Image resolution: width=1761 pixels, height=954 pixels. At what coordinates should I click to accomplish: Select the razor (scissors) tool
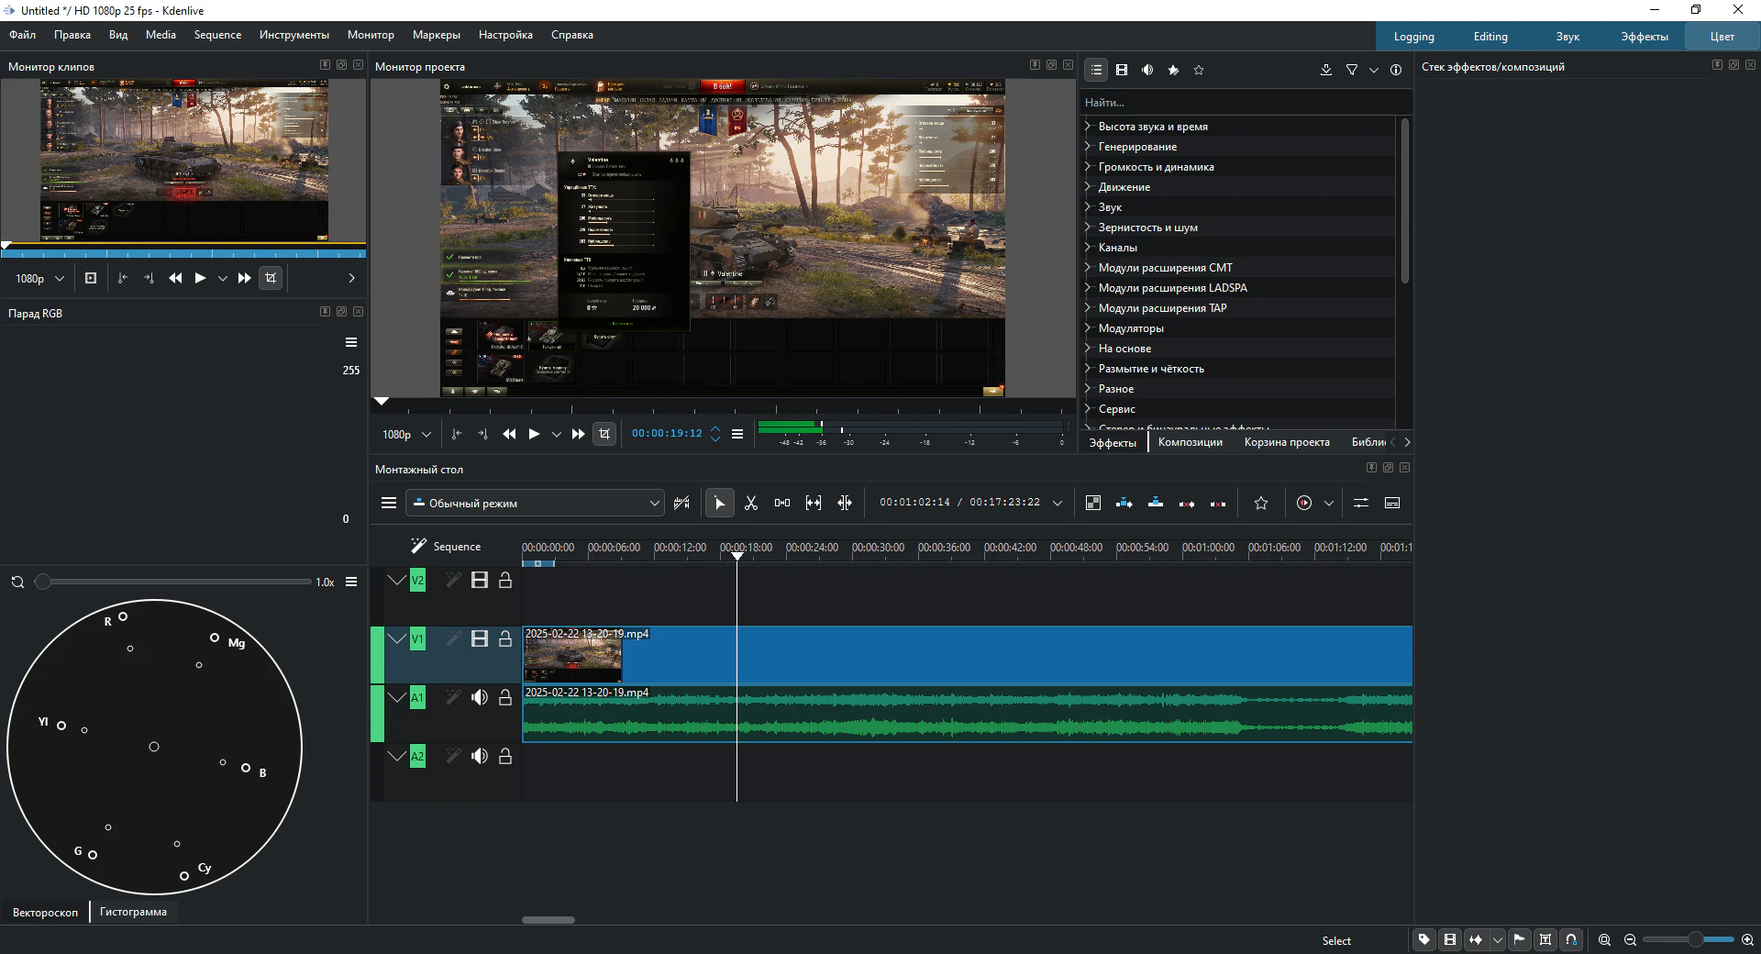pyautogui.click(x=751, y=503)
